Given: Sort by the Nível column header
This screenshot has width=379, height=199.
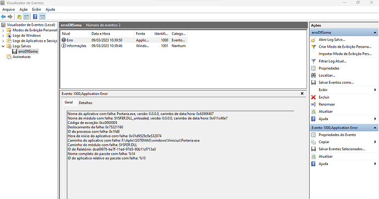Looking at the screenshot, I should pyautogui.click(x=75, y=34).
